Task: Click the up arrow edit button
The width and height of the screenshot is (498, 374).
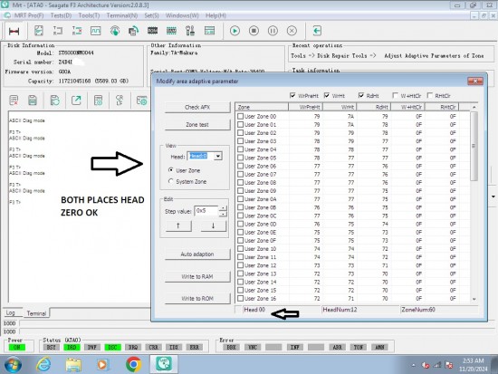Action: click(178, 225)
